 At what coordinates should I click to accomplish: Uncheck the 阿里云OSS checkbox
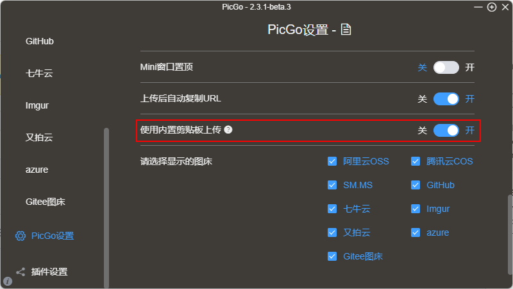(x=332, y=161)
